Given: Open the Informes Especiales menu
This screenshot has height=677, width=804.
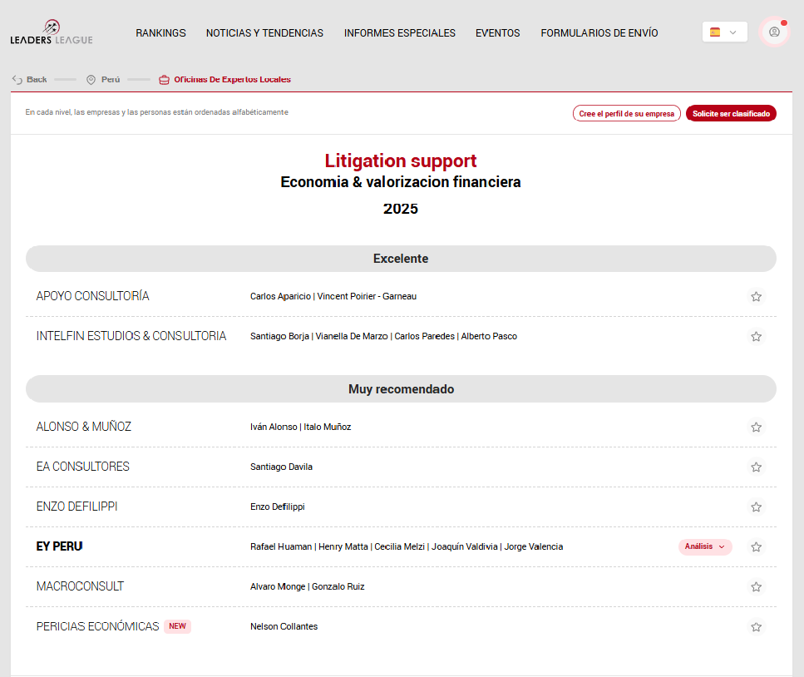Looking at the screenshot, I should click(399, 33).
